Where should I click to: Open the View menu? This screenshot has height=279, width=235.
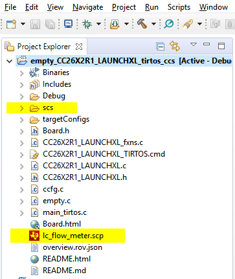click(55, 7)
